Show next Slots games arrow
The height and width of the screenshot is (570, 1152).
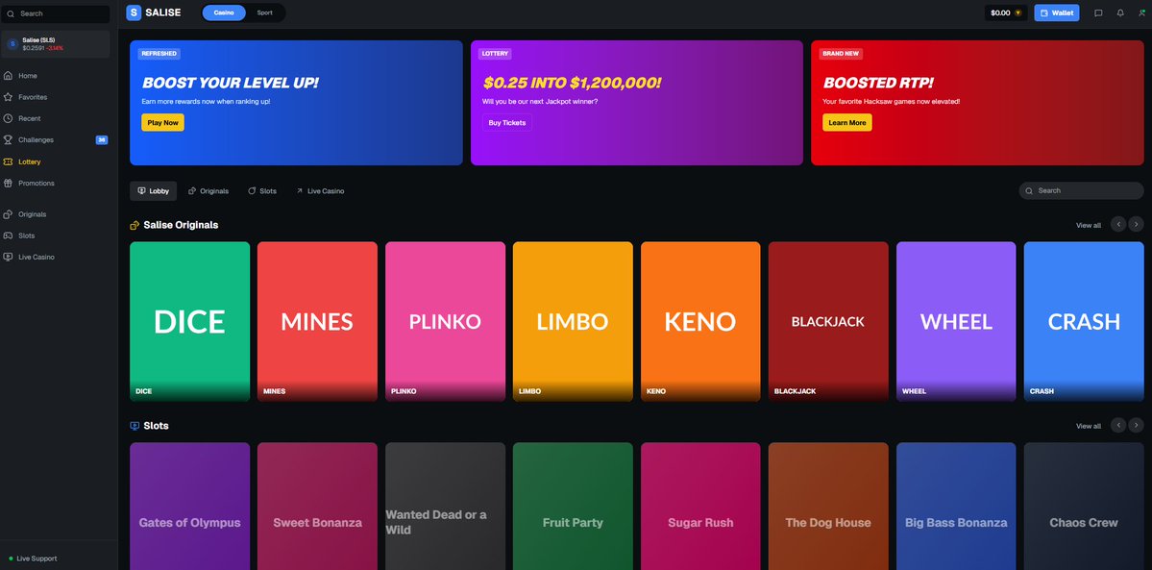(1136, 425)
